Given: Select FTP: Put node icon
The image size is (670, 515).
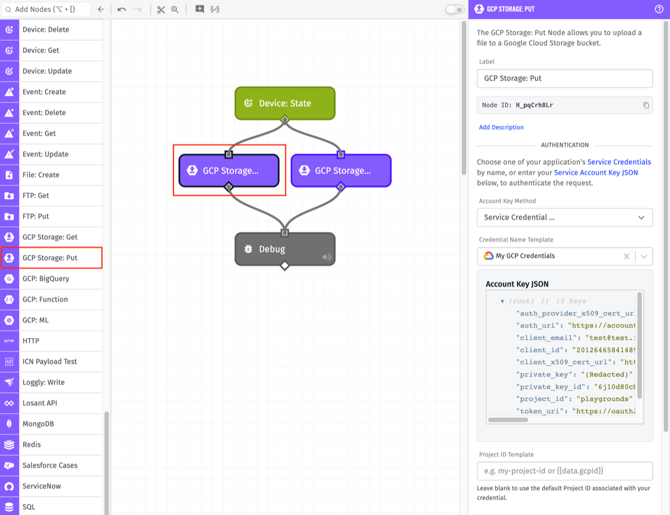Looking at the screenshot, I should 9,216.
